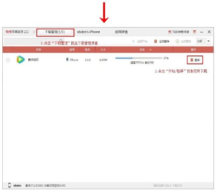The image size is (216, 190).
Task: Minimize the assistant window
Action: (202, 32)
